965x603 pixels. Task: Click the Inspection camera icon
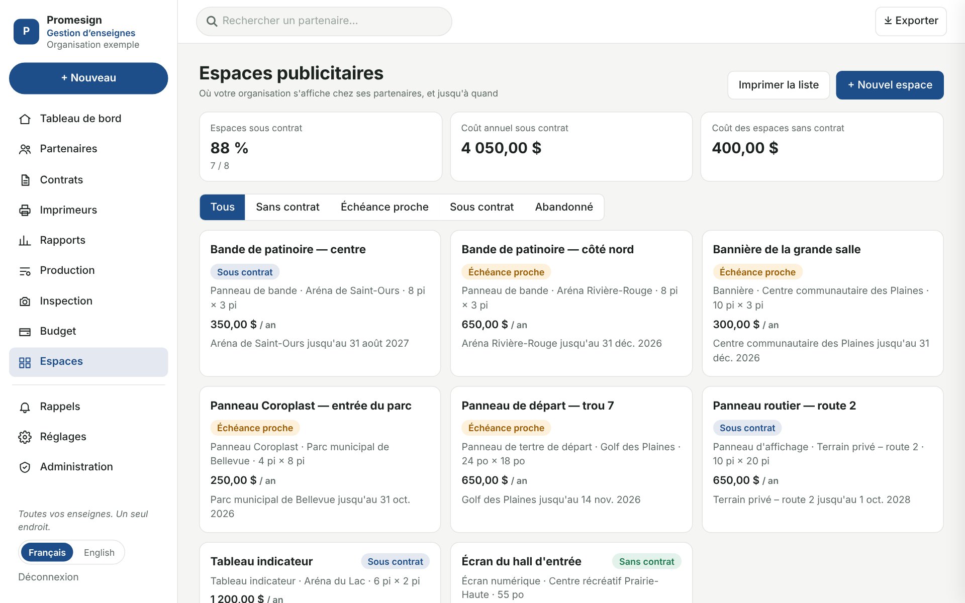coord(25,301)
